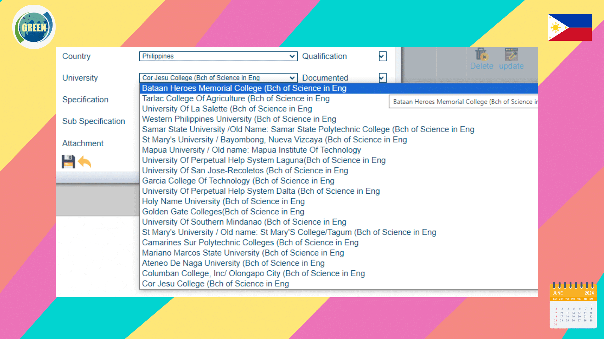Select University Of Southern Mindanao option
The image size is (604, 339).
pos(244,222)
